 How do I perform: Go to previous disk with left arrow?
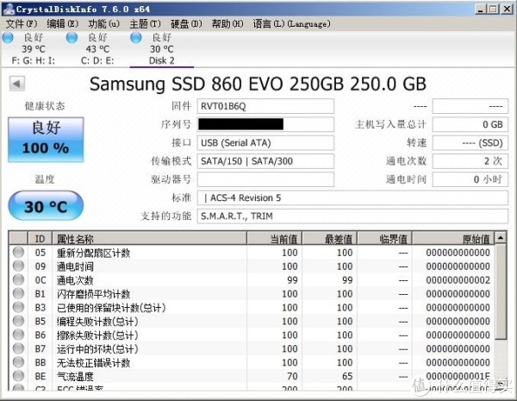tap(17, 84)
